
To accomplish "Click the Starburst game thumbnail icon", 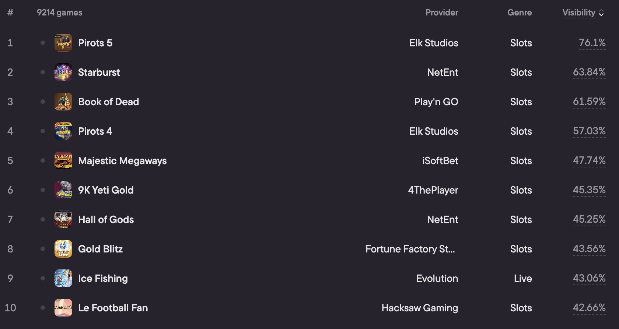I will 63,72.
